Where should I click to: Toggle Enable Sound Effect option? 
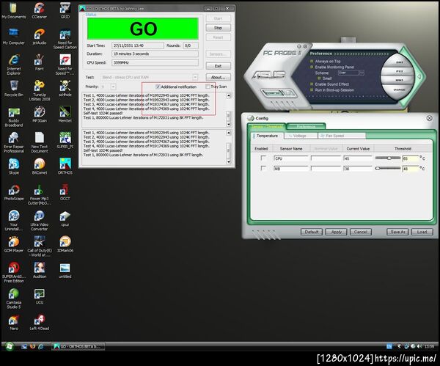click(x=312, y=84)
